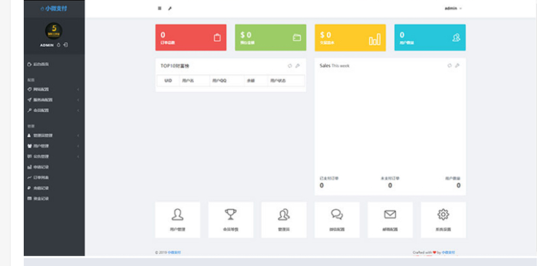Click the wrench icon in Sales panel
This screenshot has height=266, width=550.
click(x=457, y=66)
